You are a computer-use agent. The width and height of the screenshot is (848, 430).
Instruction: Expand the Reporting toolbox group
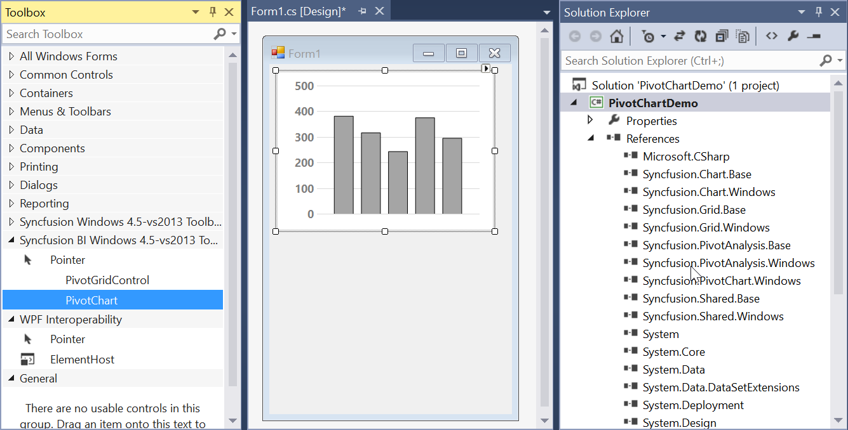(11, 204)
